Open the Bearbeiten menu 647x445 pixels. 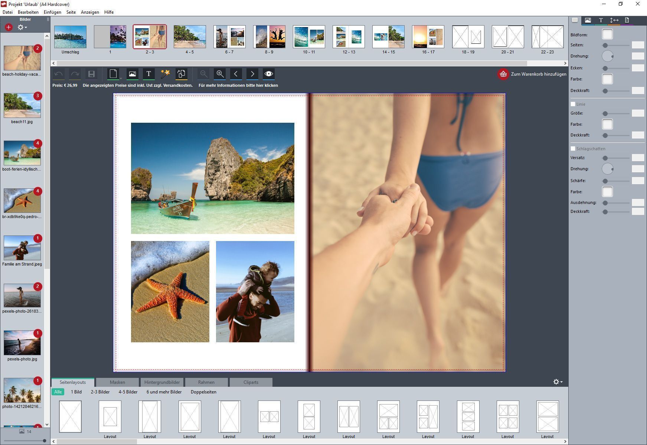(28, 12)
